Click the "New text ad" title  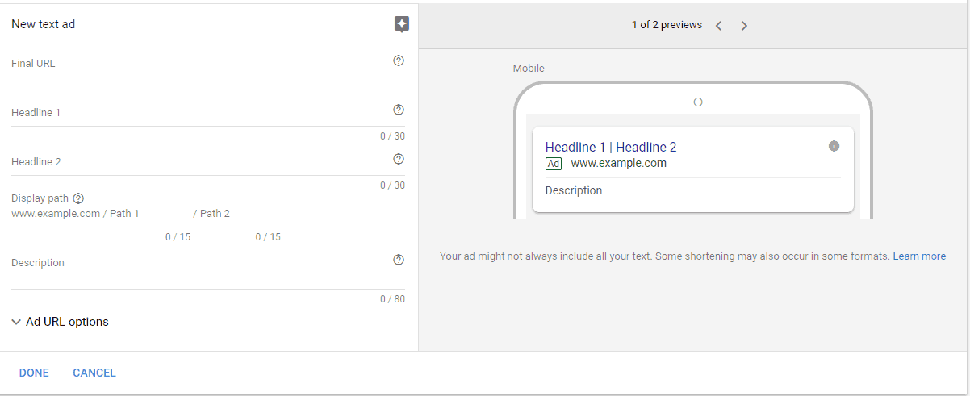point(44,24)
